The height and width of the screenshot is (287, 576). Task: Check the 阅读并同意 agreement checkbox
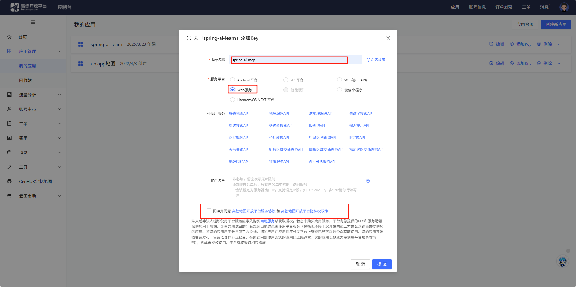point(209,211)
